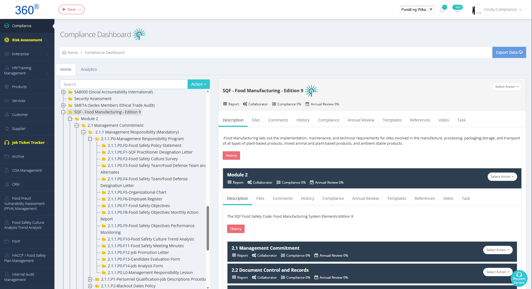This screenshot has width=532, height=289.
Task: Open the Internal Audit Management sidebar link
Action: 27,277
